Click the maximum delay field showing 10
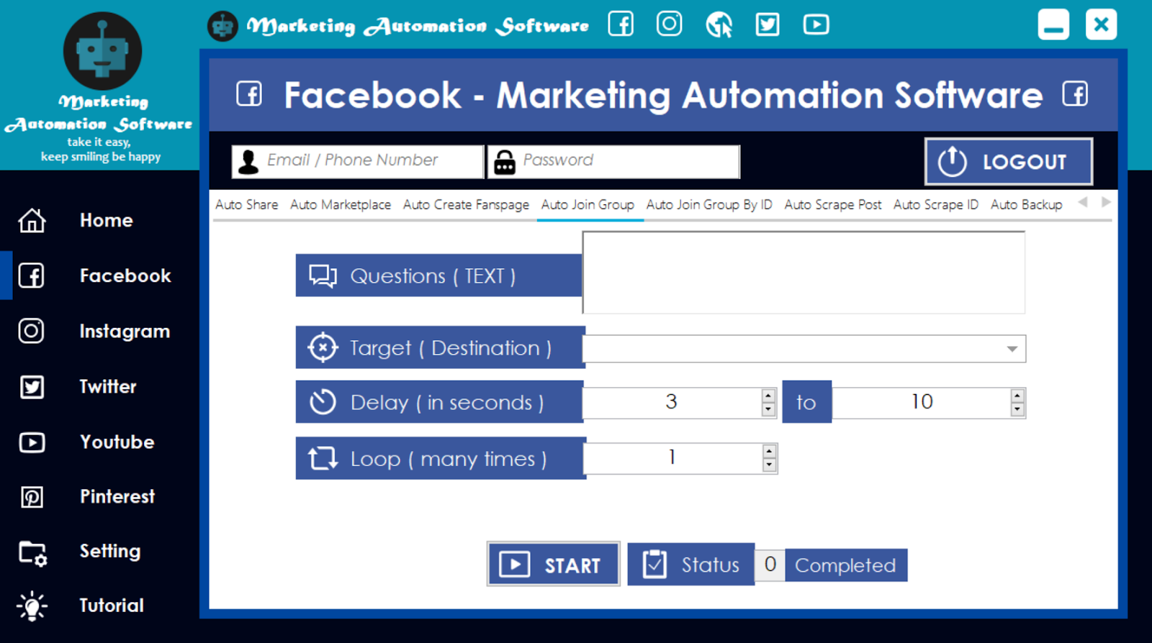The width and height of the screenshot is (1152, 643). tap(922, 402)
